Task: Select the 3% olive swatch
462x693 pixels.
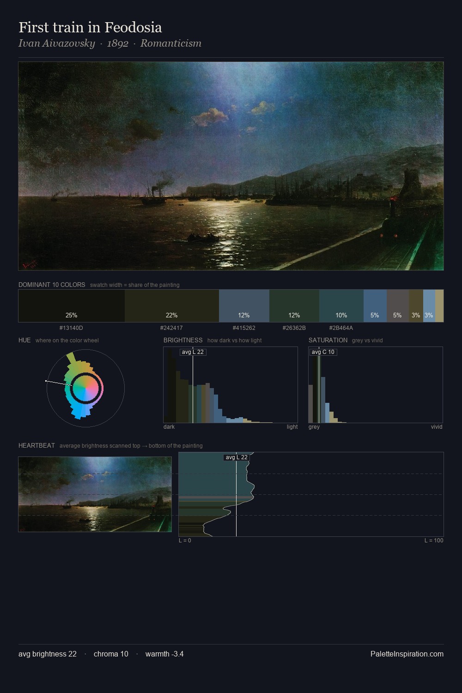Action: click(416, 306)
